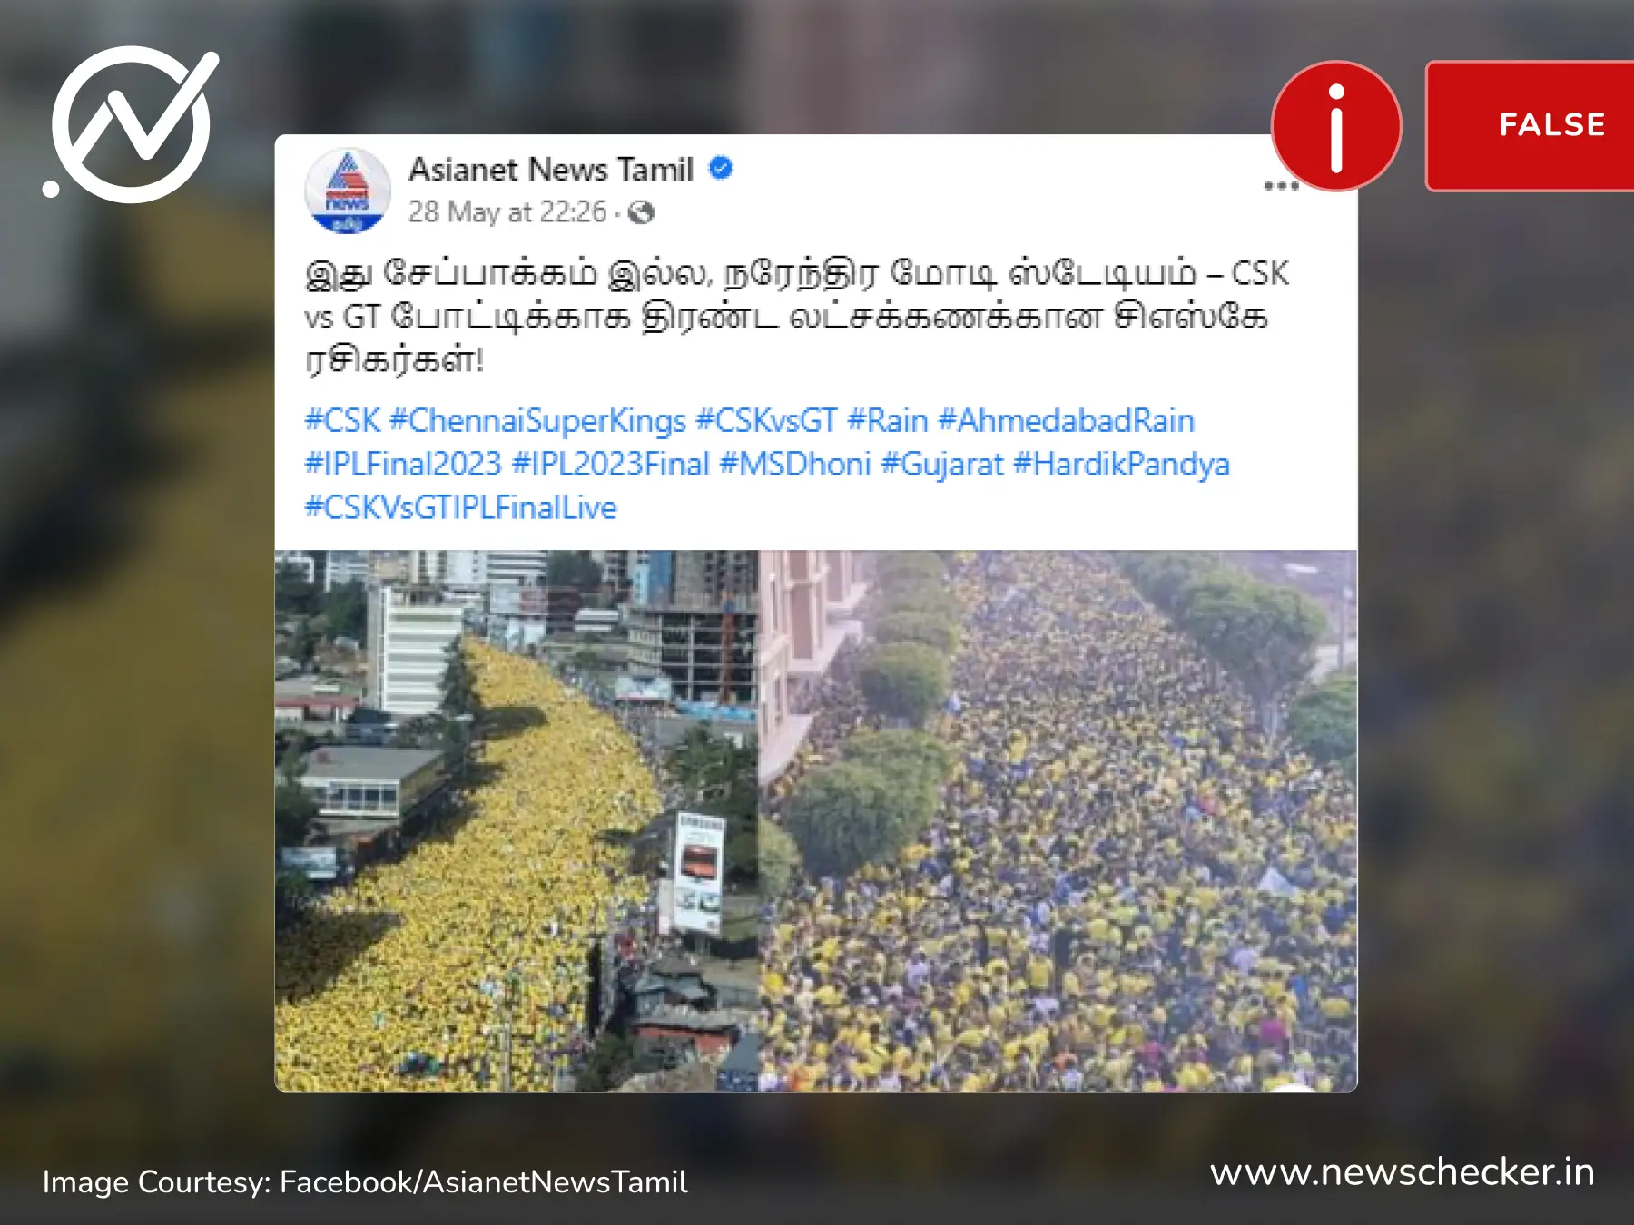
Task: Open the Asianet News Tamil page name
Action: click(551, 170)
